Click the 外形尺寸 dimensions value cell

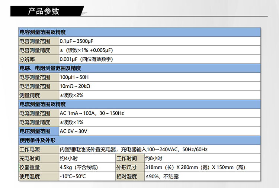[x=195, y=168]
